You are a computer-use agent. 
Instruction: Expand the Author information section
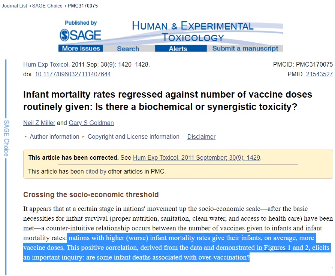[x=54, y=137]
